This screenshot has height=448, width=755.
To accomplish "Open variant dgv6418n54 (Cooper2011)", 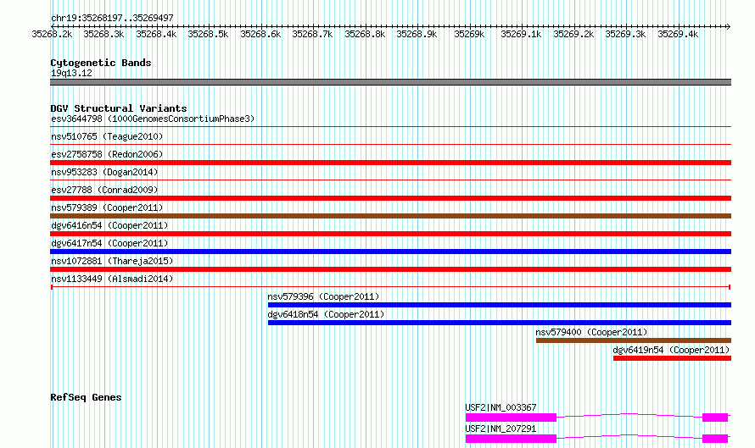I will 326,314.
